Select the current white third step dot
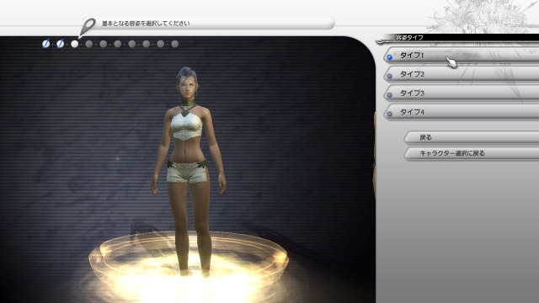This screenshot has width=539, height=303. point(75,44)
